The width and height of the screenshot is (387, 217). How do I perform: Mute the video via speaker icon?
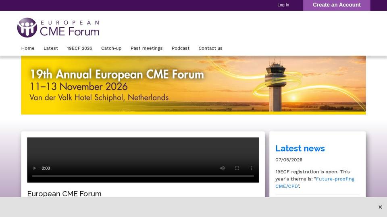coord(223,168)
